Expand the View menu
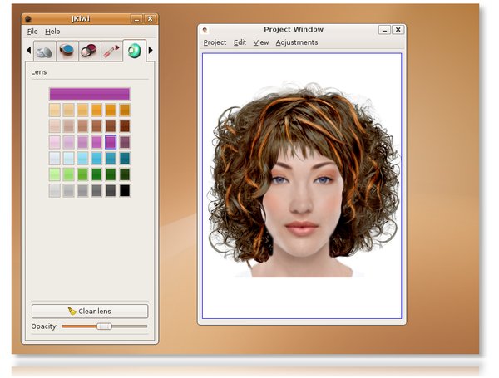 pyautogui.click(x=260, y=42)
